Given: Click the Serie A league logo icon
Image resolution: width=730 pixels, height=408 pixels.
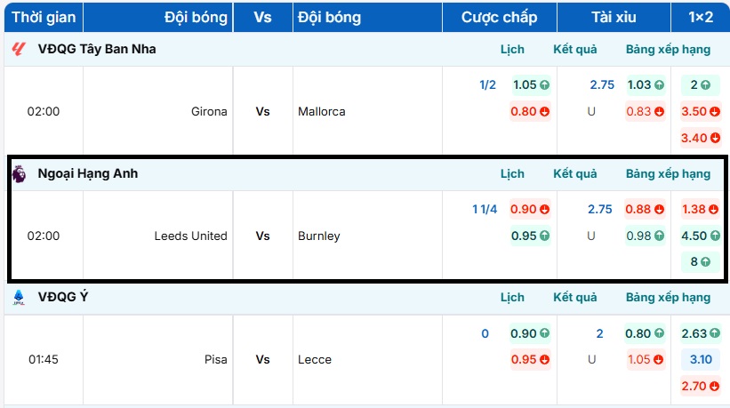Looking at the screenshot, I should (x=19, y=297).
